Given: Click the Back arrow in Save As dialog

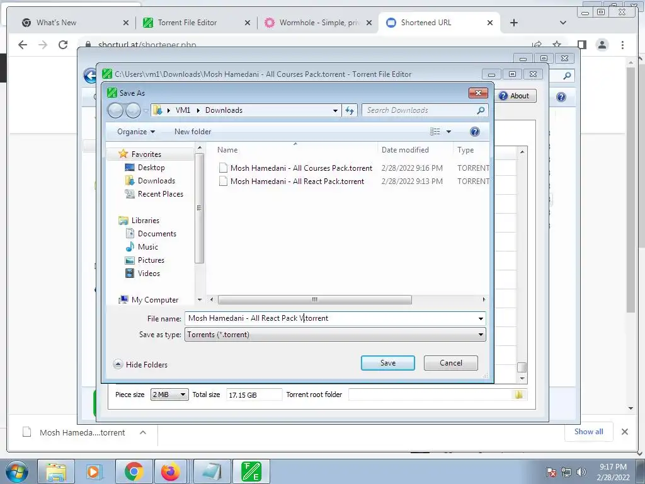Looking at the screenshot, I should click(115, 110).
